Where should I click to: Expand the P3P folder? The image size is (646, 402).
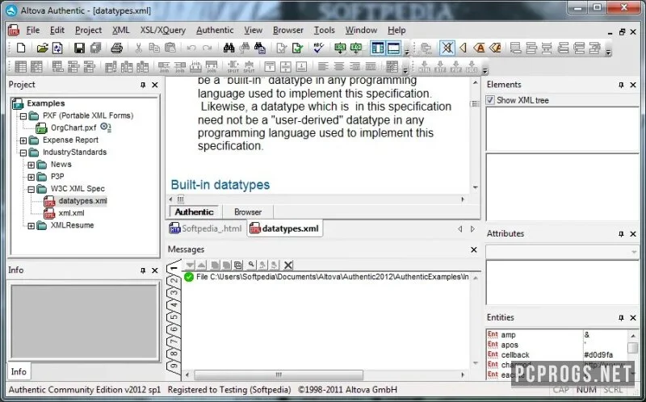(x=31, y=177)
